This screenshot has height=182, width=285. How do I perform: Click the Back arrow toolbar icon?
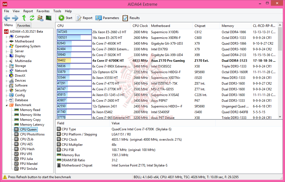pos(7,18)
